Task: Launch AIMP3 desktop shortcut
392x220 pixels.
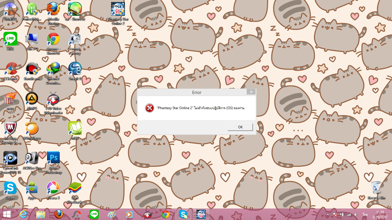Action: 32,101
